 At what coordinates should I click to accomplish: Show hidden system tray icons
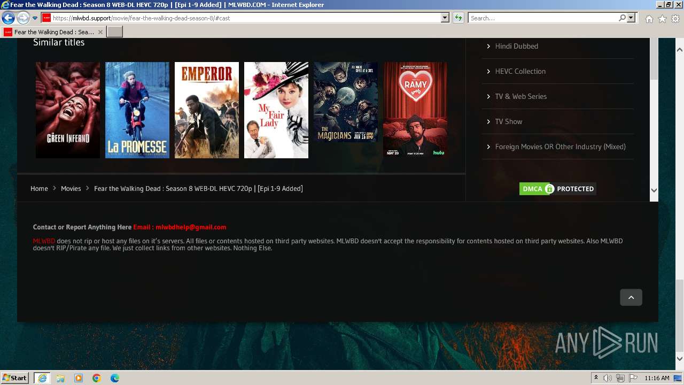[x=596, y=378]
